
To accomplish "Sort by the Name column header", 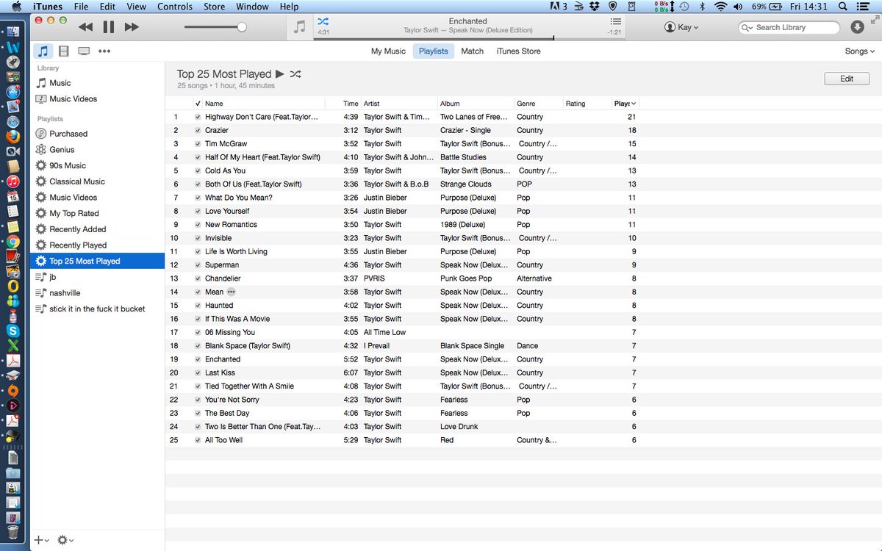I will click(x=263, y=104).
